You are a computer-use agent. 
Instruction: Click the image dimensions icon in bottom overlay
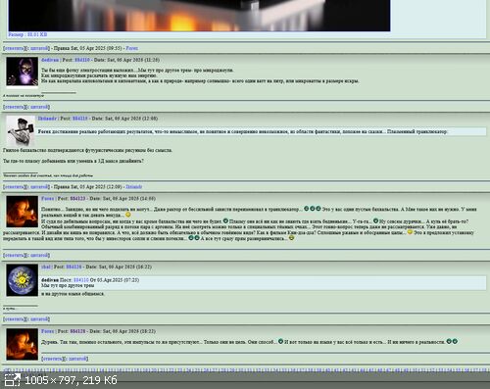[13, 380]
